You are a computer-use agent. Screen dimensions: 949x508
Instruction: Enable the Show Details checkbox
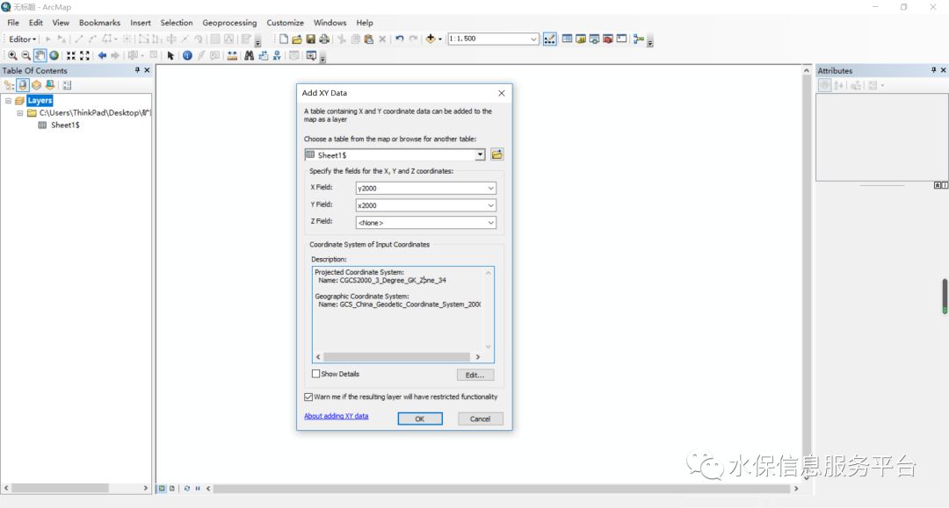coord(315,374)
